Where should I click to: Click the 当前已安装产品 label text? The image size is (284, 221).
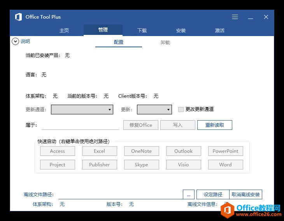point(43,55)
